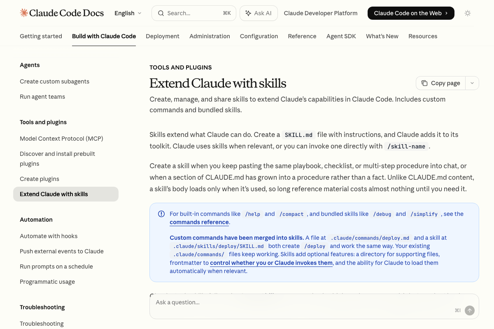The height and width of the screenshot is (329, 494).
Task: Open the commands reference link
Action: pyautogui.click(x=199, y=222)
